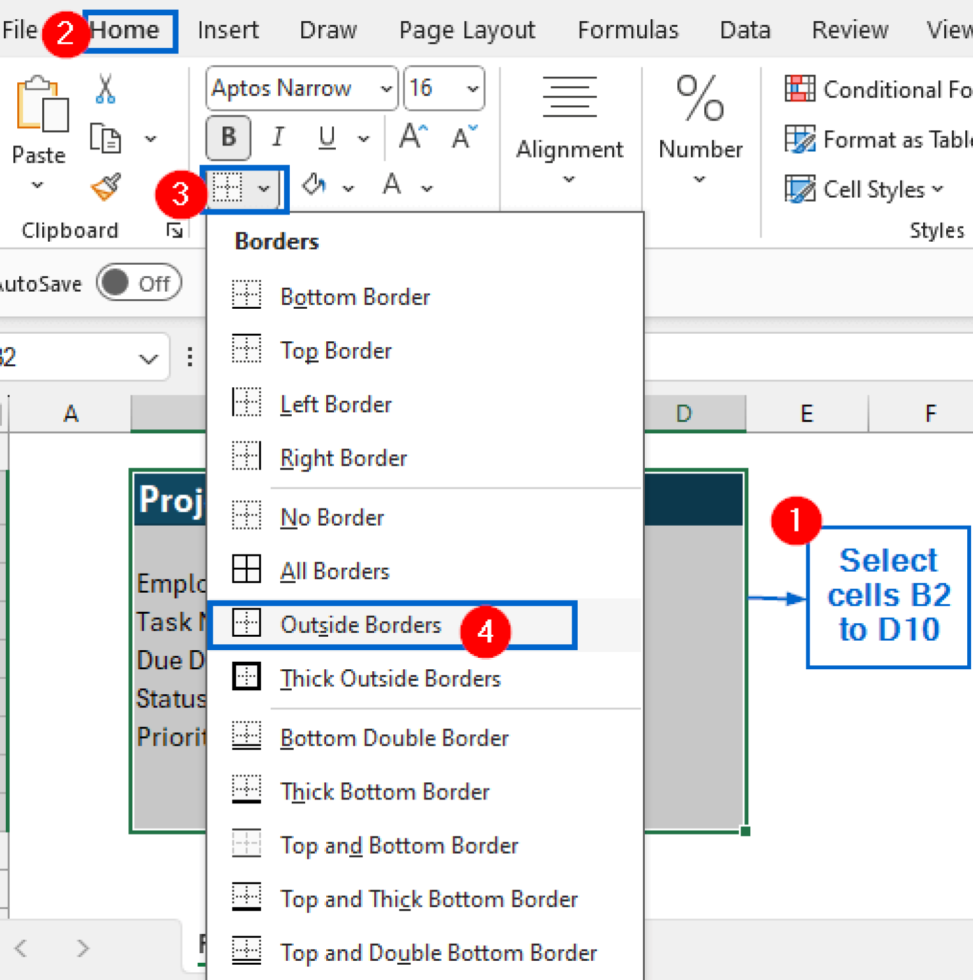Switch AutoSave off toggle
Viewport: 973px width, 980px height.
(x=139, y=283)
